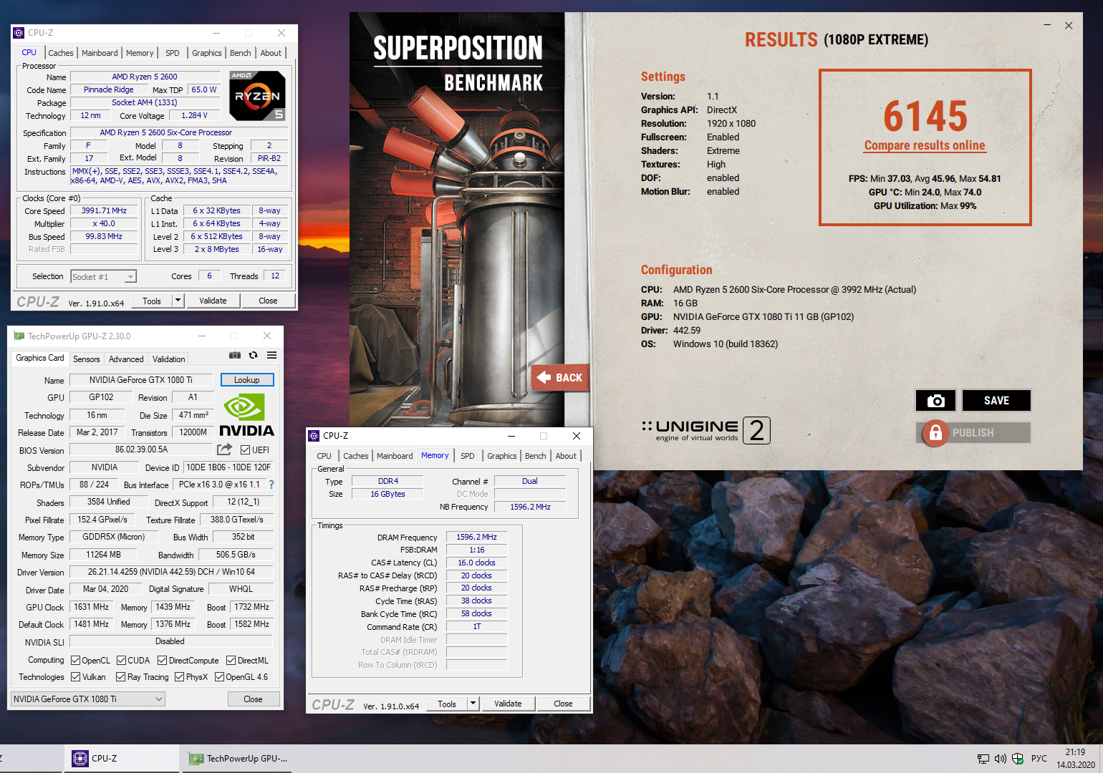
Task: Open Advanced tab in GPU-Z
Action: click(x=126, y=359)
